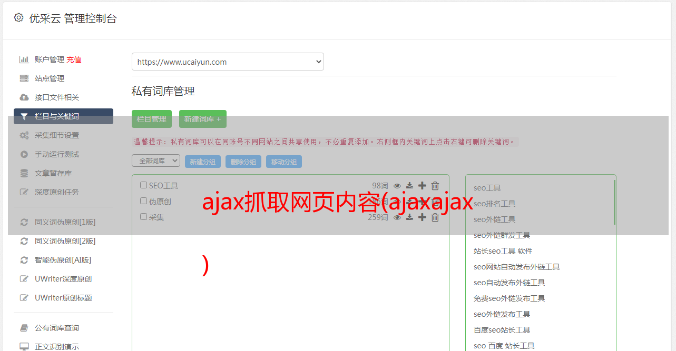Click the book icon next to 公有词库查询
Screen dimensions: 676x351
(24, 328)
